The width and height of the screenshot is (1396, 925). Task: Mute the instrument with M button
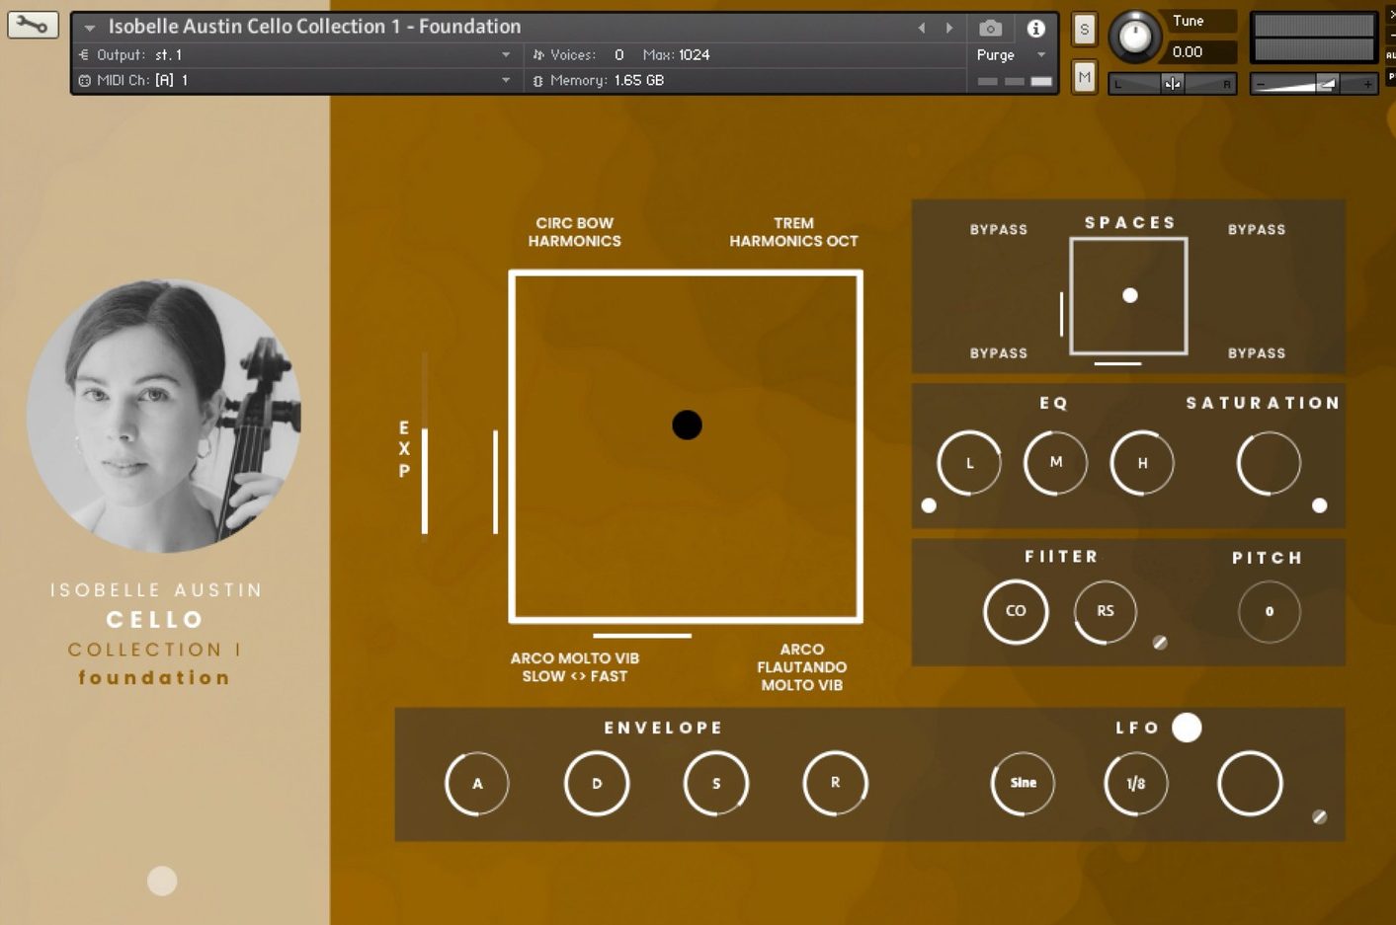(x=1084, y=77)
